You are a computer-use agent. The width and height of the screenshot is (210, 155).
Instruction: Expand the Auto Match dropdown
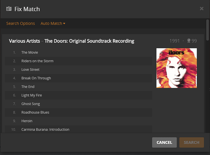(53, 23)
